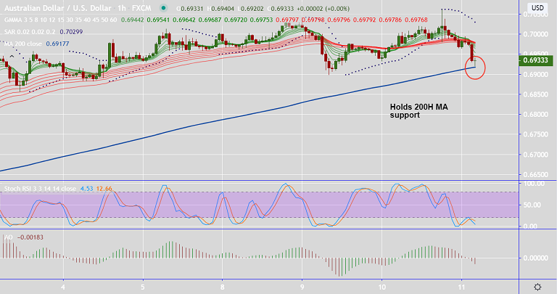Image resolution: width=557 pixels, height=294 pixels.
Task: Click GMMA value 0.69442
Action: tap(133, 20)
